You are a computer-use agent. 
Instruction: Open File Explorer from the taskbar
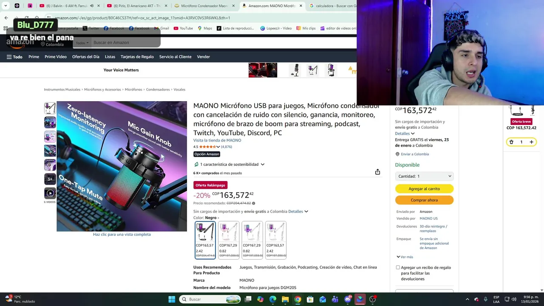[285, 299]
